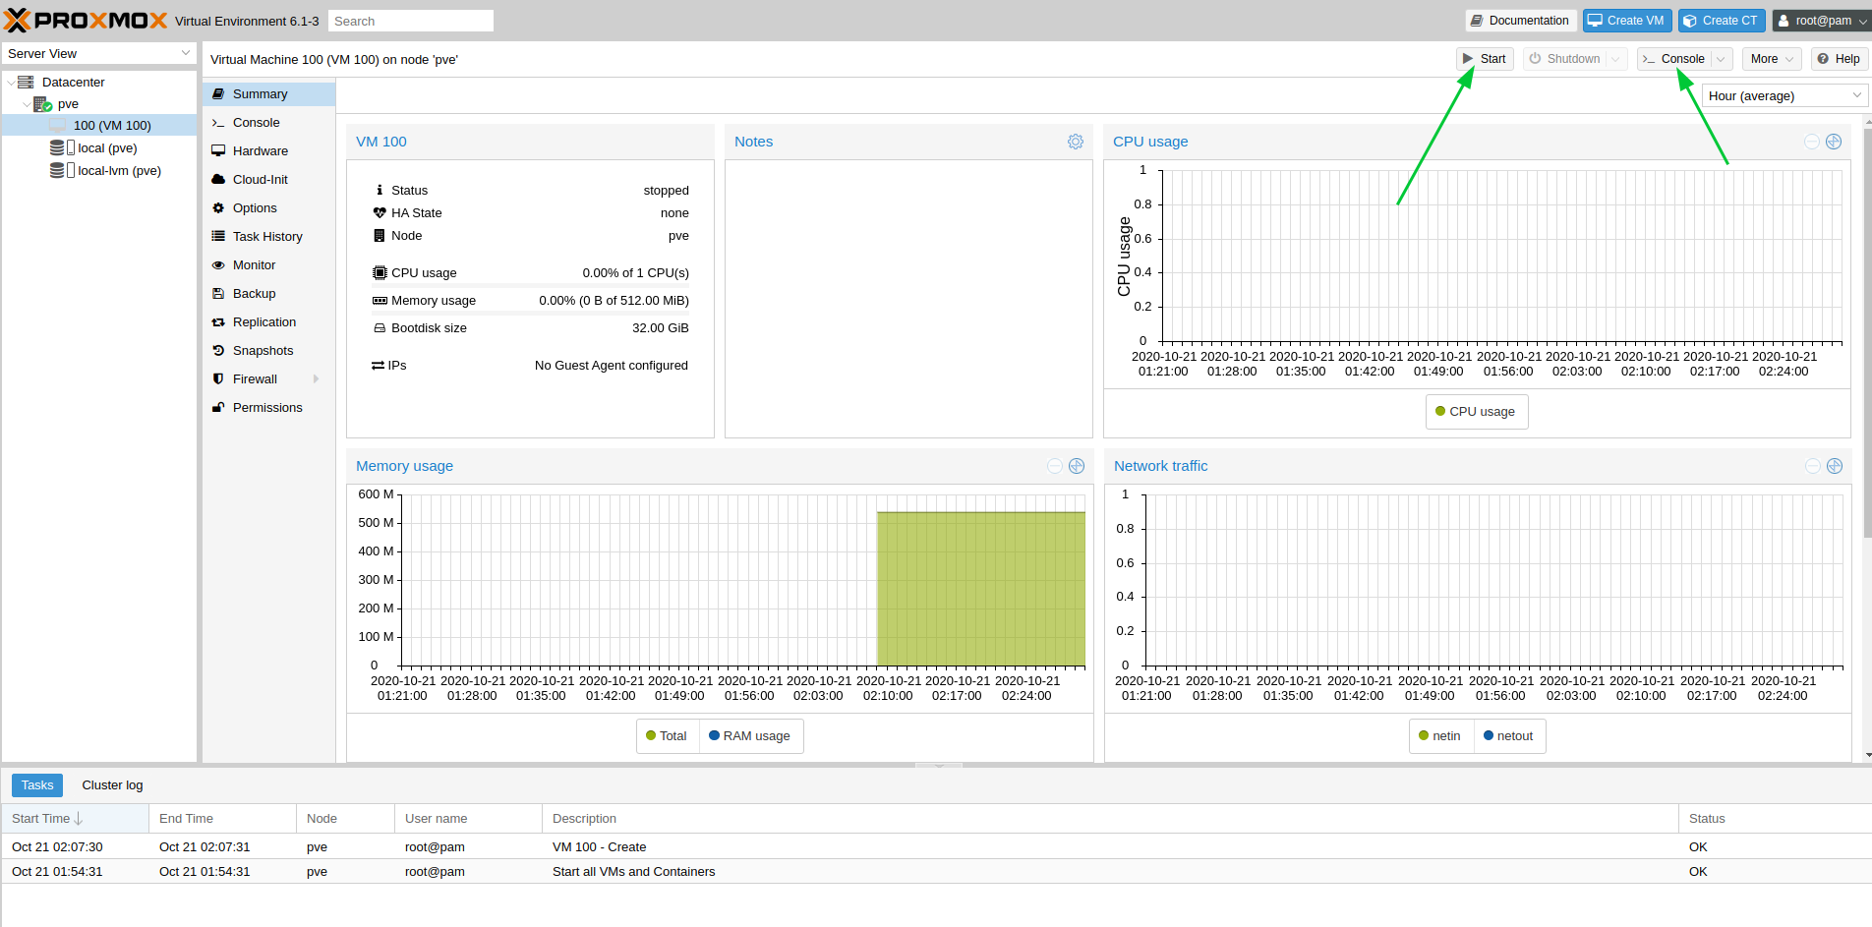This screenshot has height=927, width=1872.
Task: Select the 100 (VM 100) tree item
Action: pos(98,125)
